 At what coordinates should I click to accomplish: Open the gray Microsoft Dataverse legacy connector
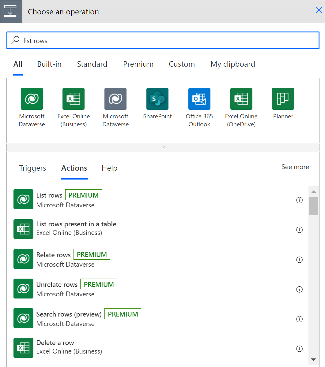[115, 99]
